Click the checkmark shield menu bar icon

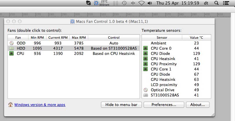point(88,3)
